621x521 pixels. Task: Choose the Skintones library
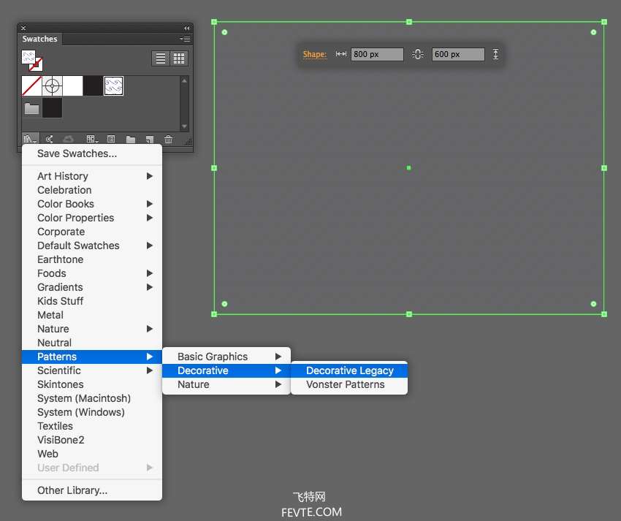92,384
